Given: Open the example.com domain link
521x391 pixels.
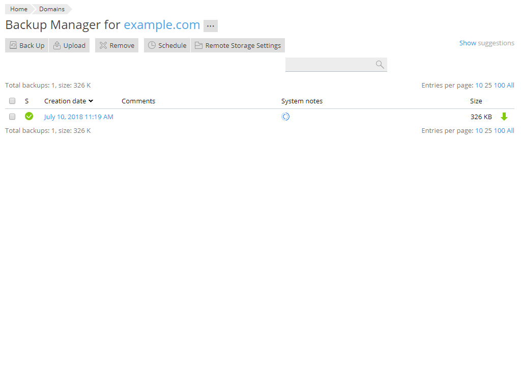Looking at the screenshot, I should pos(162,25).
